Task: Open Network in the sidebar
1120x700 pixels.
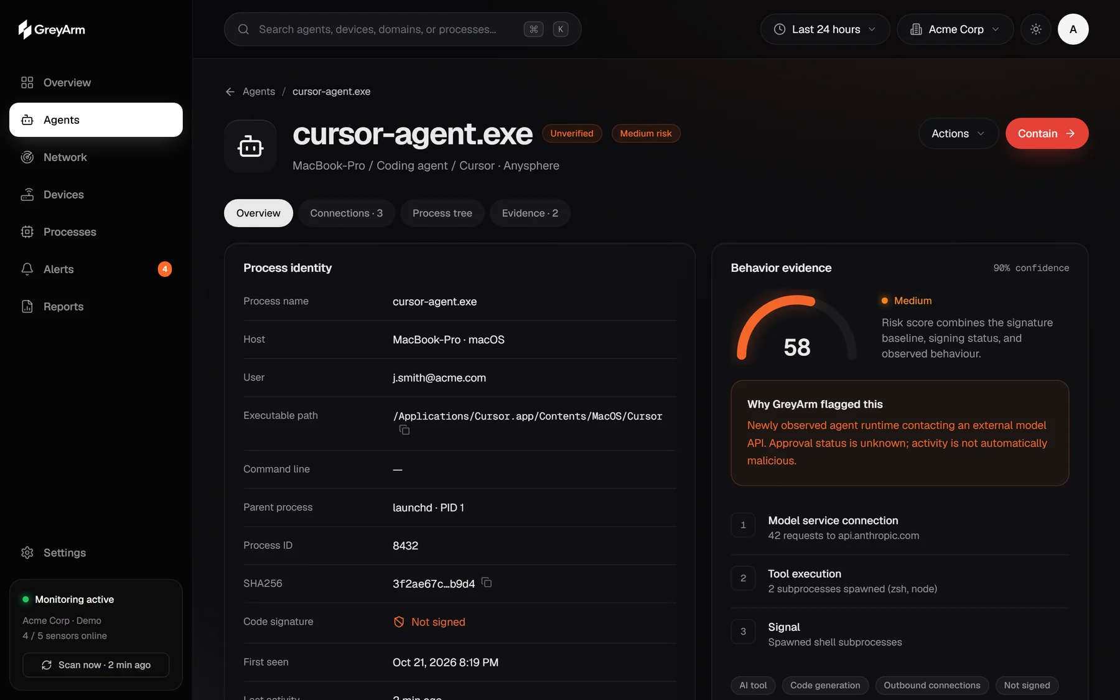Action: pyautogui.click(x=96, y=157)
